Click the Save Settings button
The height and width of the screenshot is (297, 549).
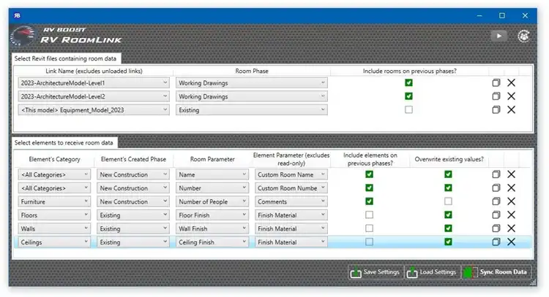tap(376, 272)
